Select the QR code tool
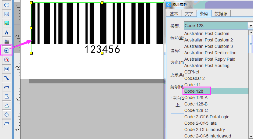Screen dimensions: 253x139 point(7,69)
